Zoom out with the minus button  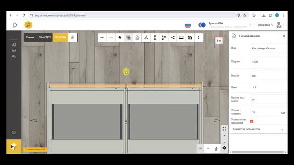click(225, 142)
